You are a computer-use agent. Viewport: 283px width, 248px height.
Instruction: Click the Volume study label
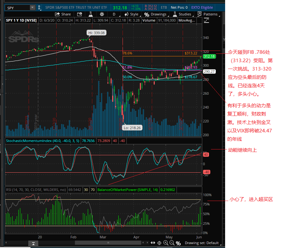pyautogui.click(x=149, y=20)
